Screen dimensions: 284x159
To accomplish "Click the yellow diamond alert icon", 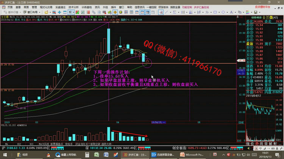I will coord(115,12).
